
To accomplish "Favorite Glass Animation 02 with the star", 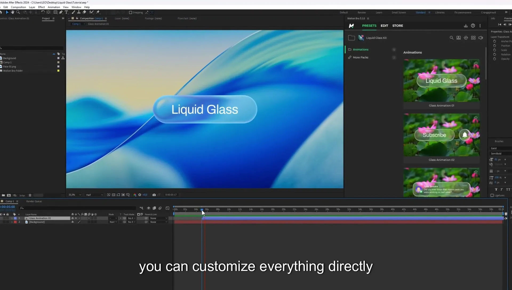I will [476, 118].
